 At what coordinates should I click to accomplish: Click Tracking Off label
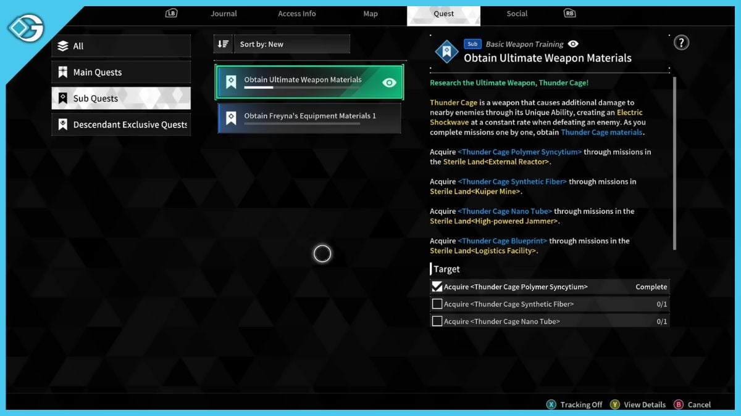[581, 405]
